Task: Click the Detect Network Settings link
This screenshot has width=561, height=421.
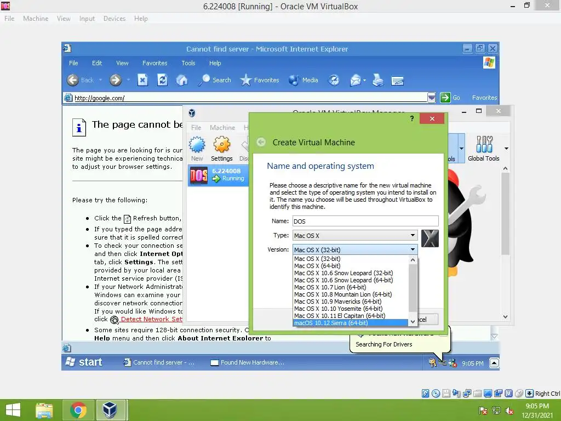Action: click(x=152, y=319)
